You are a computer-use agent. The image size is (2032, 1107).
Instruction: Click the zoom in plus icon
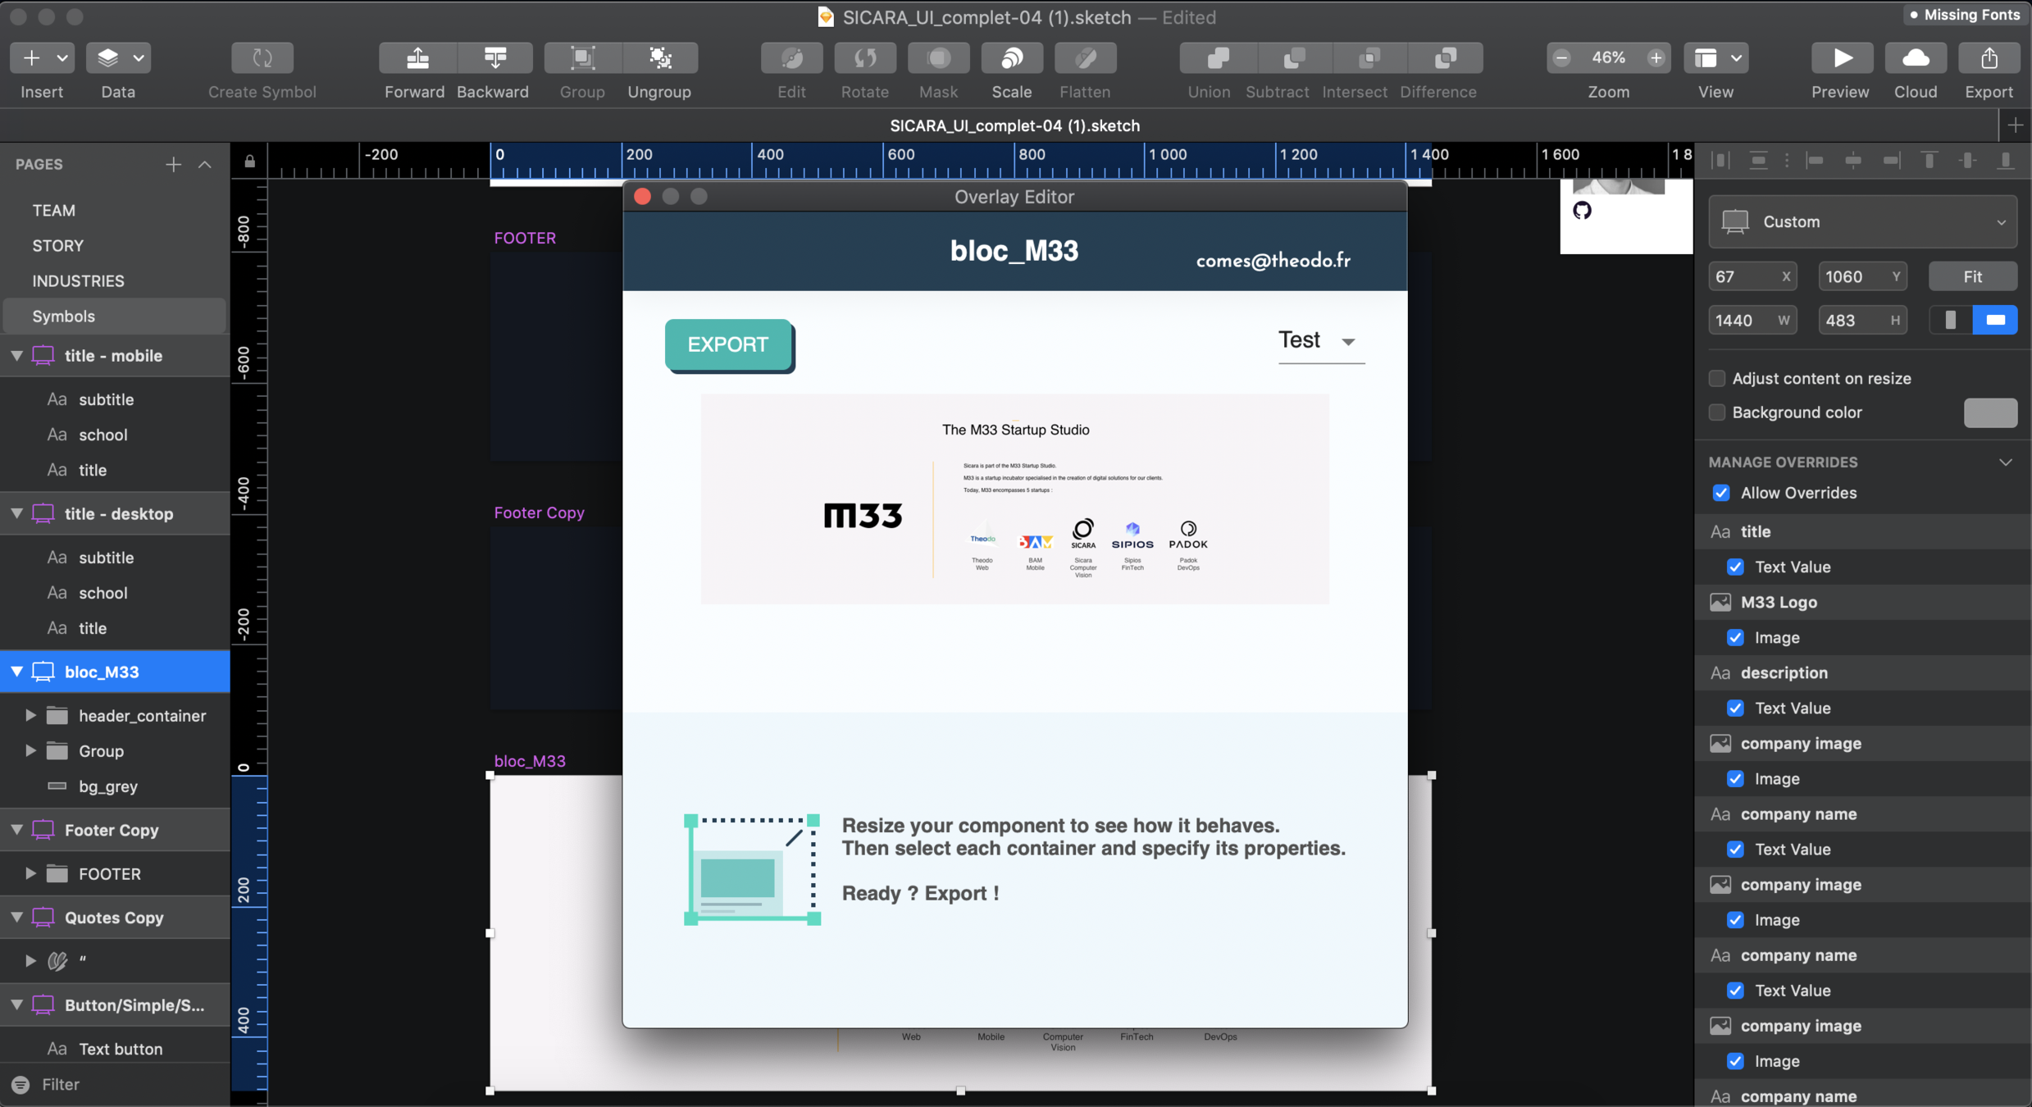coord(1656,58)
